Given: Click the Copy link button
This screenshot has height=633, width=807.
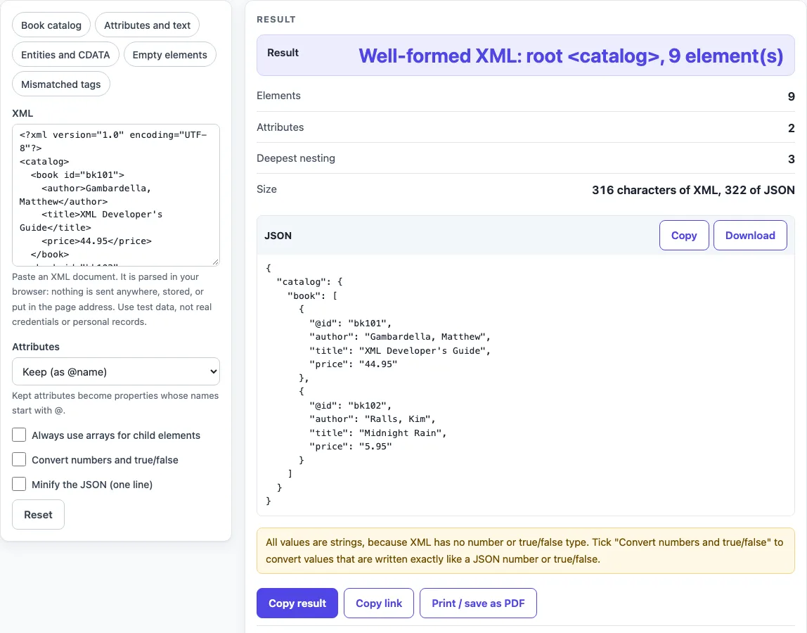Looking at the screenshot, I should coord(379,603).
